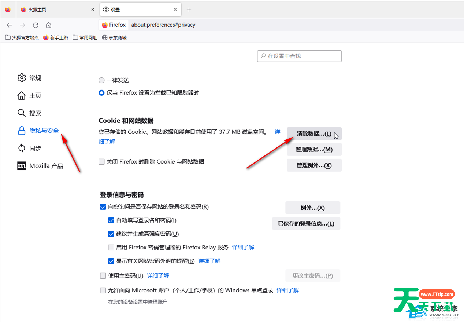
Task: Close the 设置 tab
Action: 175,10
